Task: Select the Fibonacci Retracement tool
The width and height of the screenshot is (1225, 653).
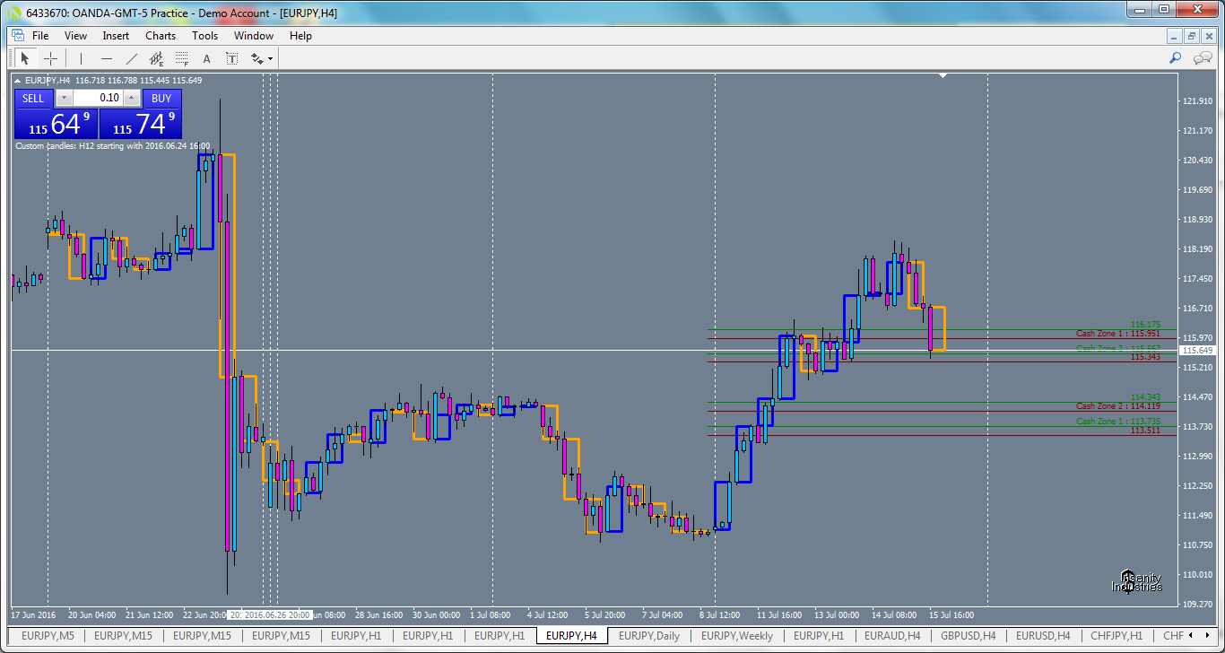Action: pyautogui.click(x=180, y=58)
